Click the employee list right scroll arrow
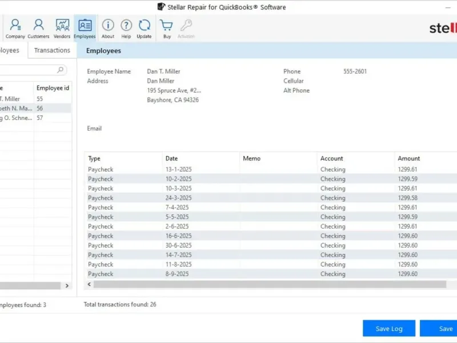The width and height of the screenshot is (457, 343). click(67, 285)
